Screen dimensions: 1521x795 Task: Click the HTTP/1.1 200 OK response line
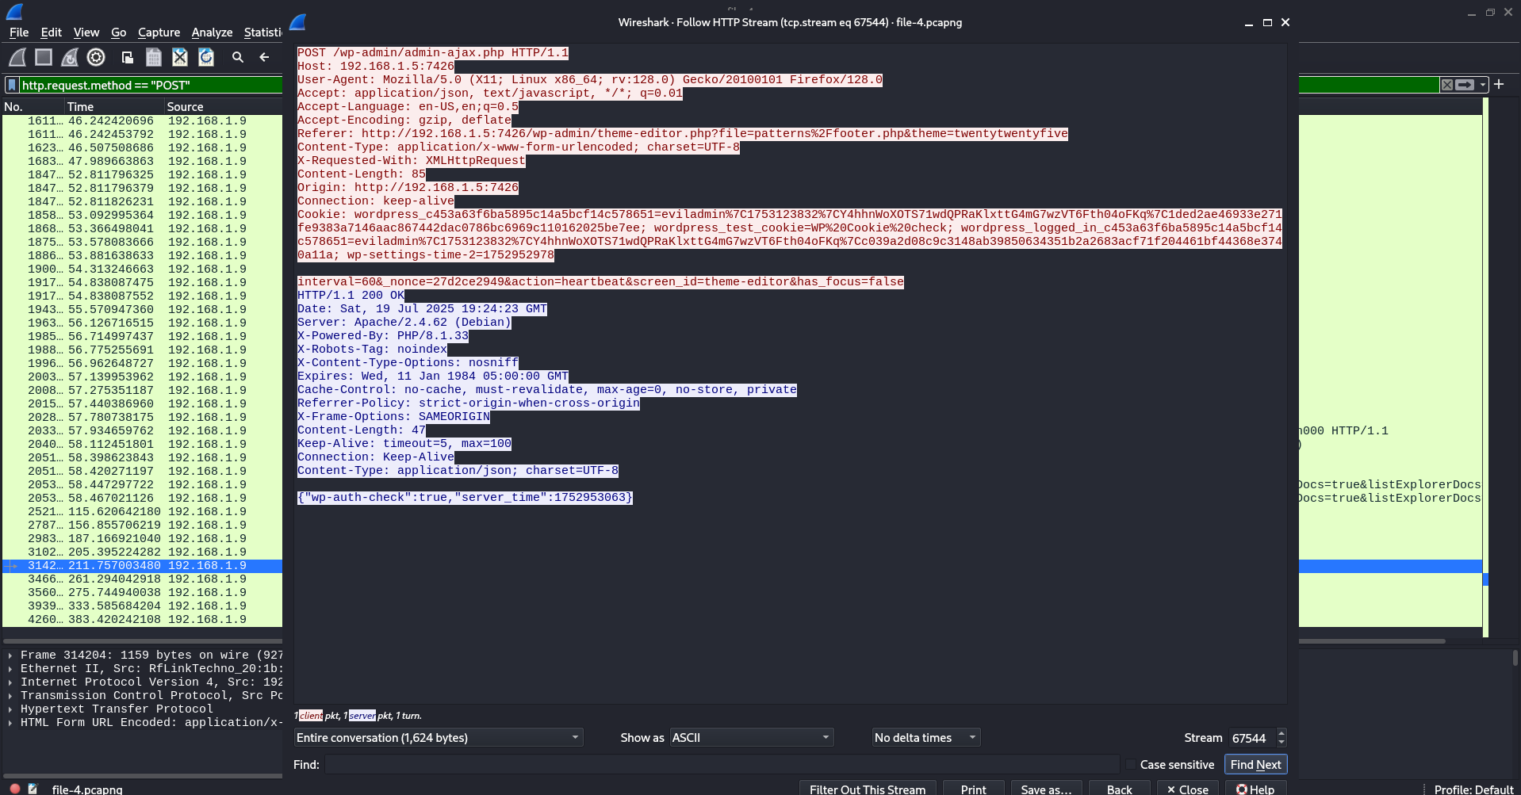point(351,296)
